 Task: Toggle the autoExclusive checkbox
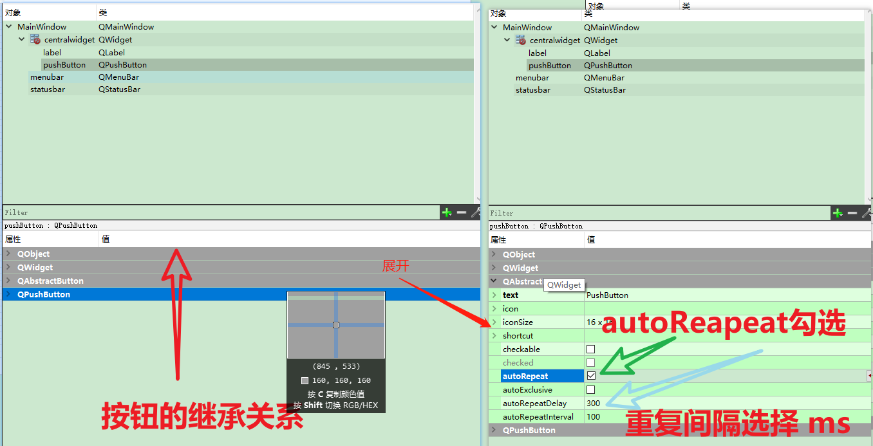pyautogui.click(x=590, y=389)
